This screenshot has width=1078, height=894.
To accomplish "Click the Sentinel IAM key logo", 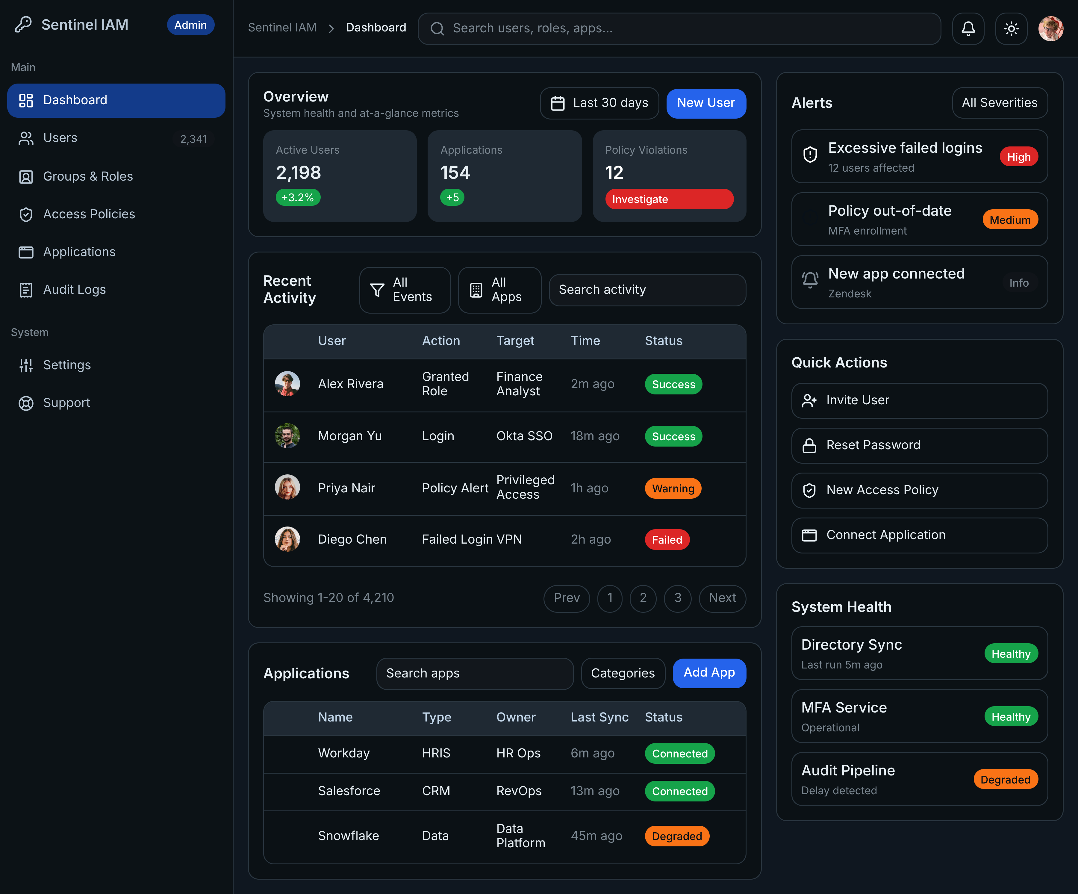I will pos(23,25).
